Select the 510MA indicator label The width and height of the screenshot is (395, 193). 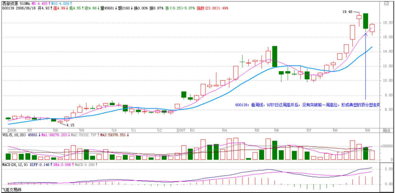(x=25, y=3)
